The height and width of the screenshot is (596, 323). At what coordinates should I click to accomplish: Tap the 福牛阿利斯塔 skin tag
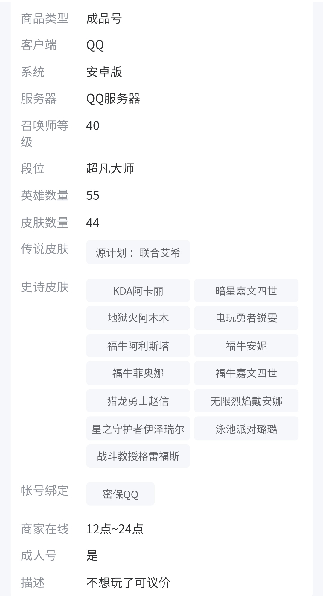coord(138,346)
